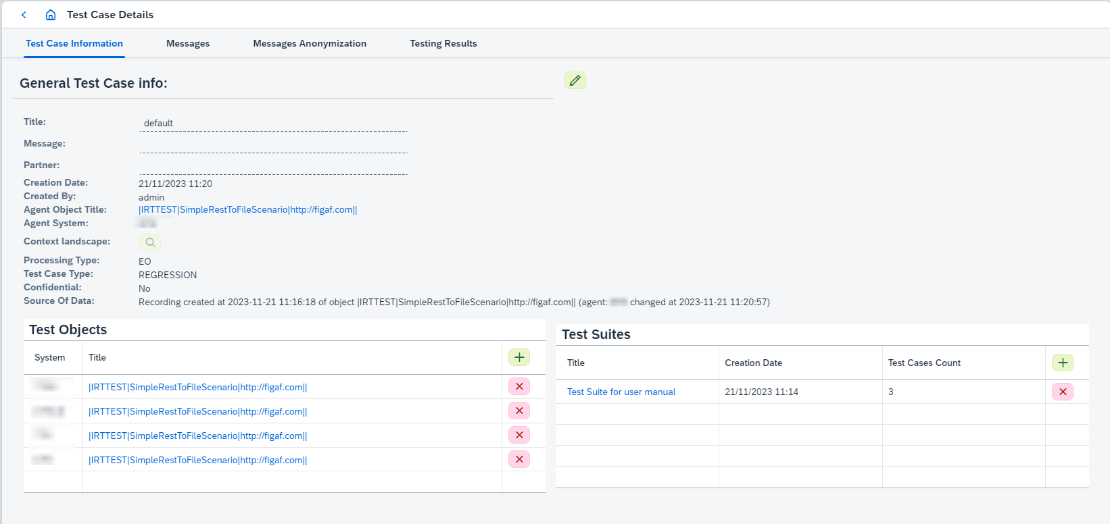The width and height of the screenshot is (1110, 524).
Task: Open Context landscape search icon
Action: (x=150, y=242)
